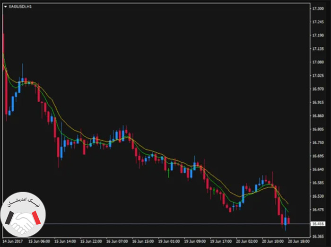Click the 17.025 price axis label

318,76
